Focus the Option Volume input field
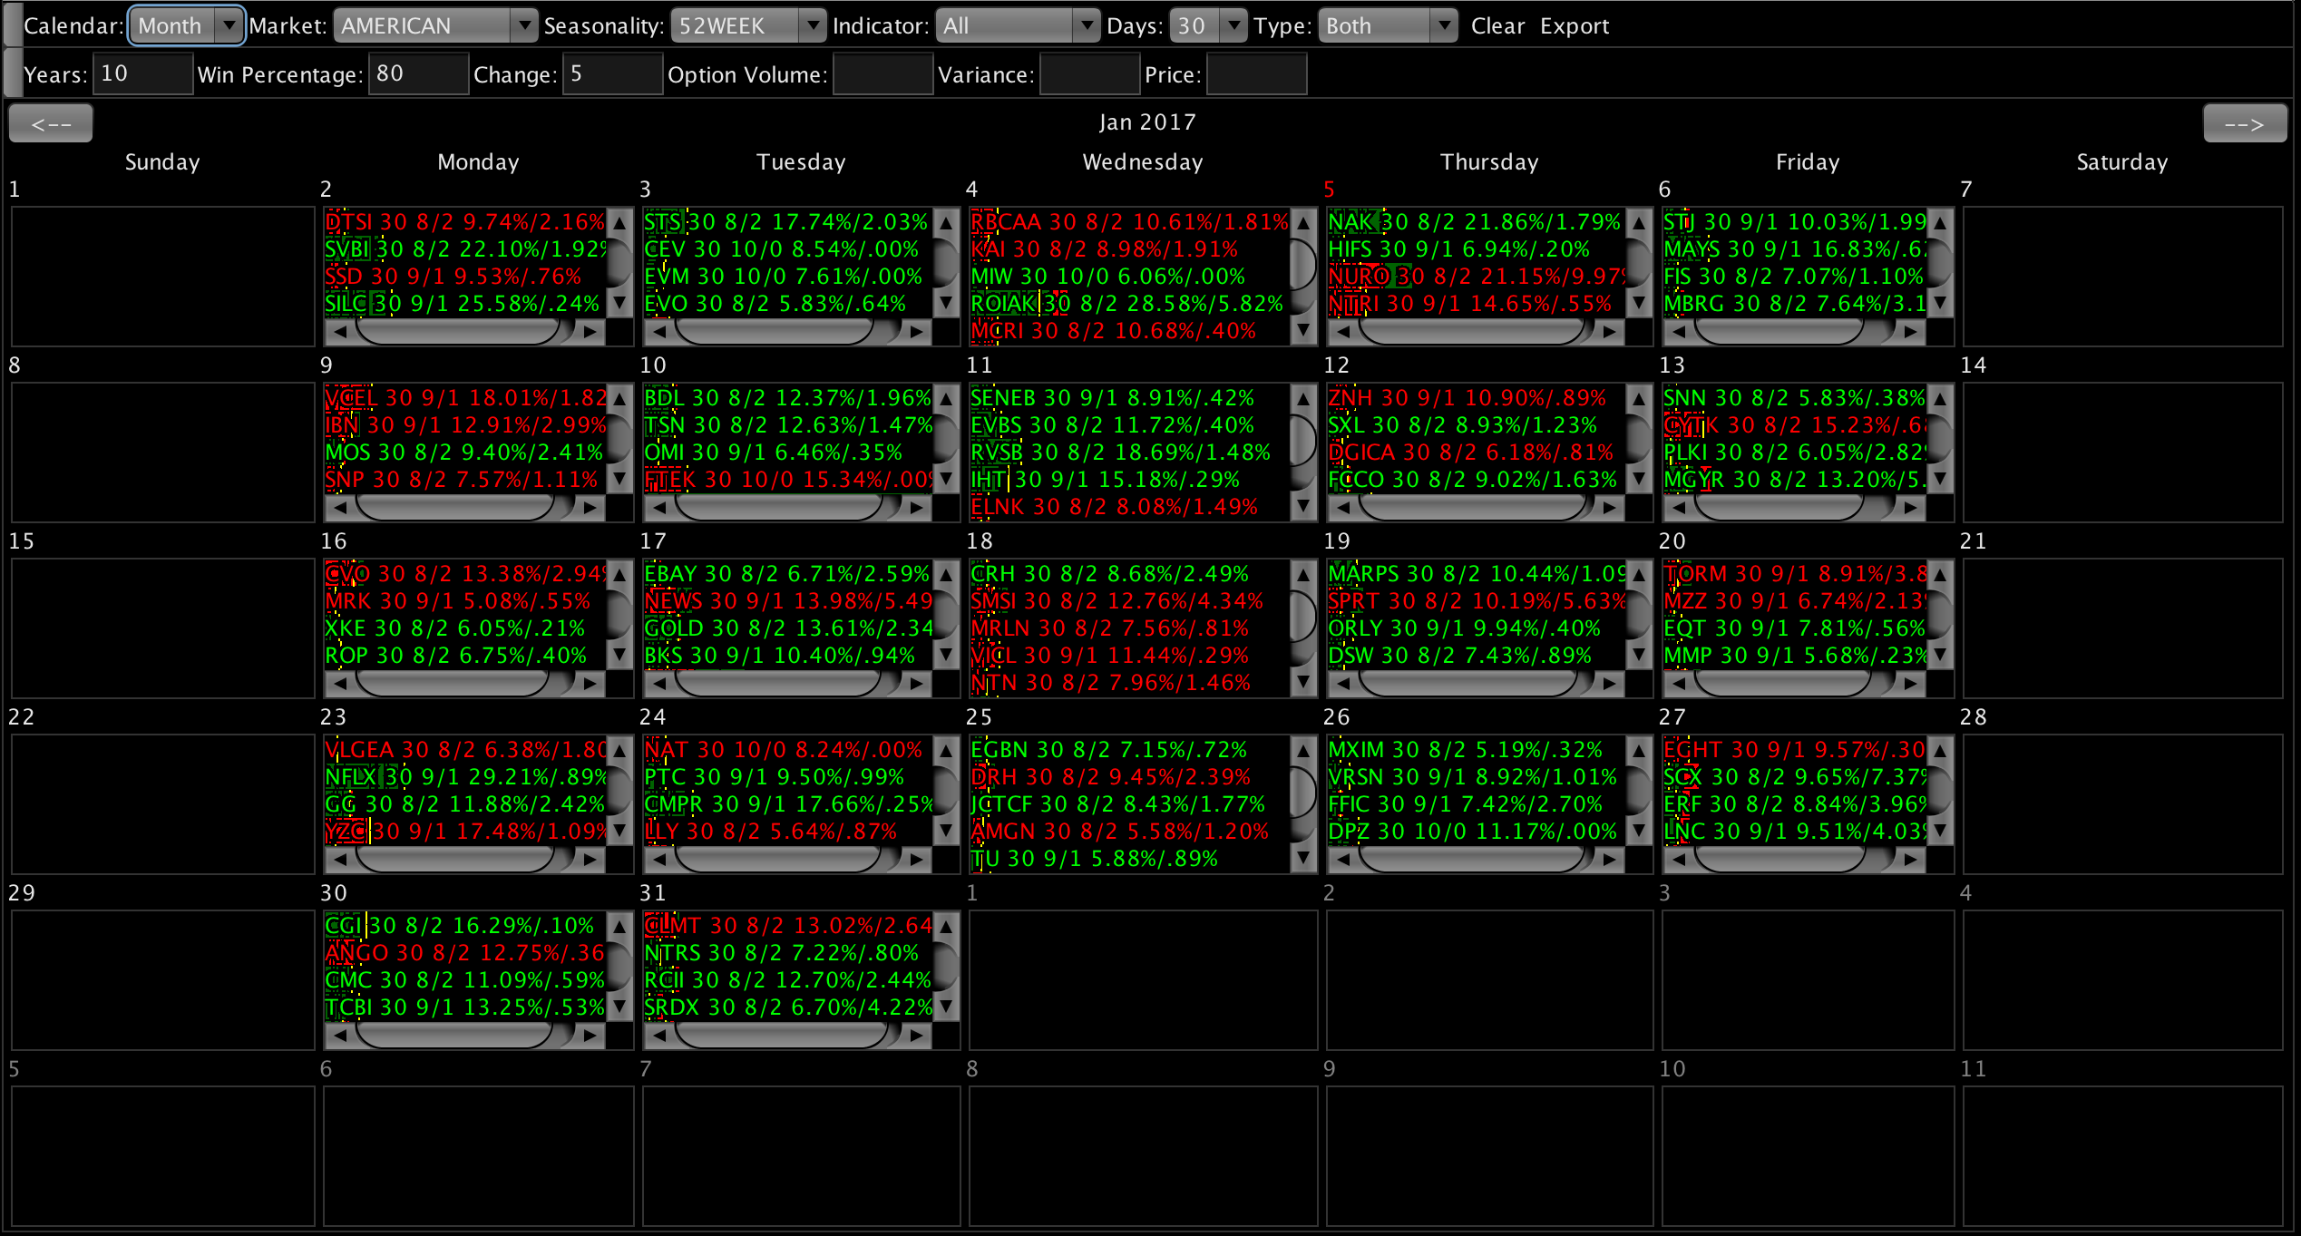2301x1236 pixels. [882, 73]
